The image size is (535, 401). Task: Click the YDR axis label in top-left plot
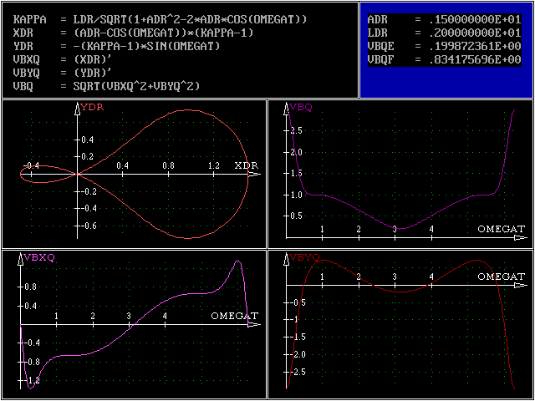[90, 108]
